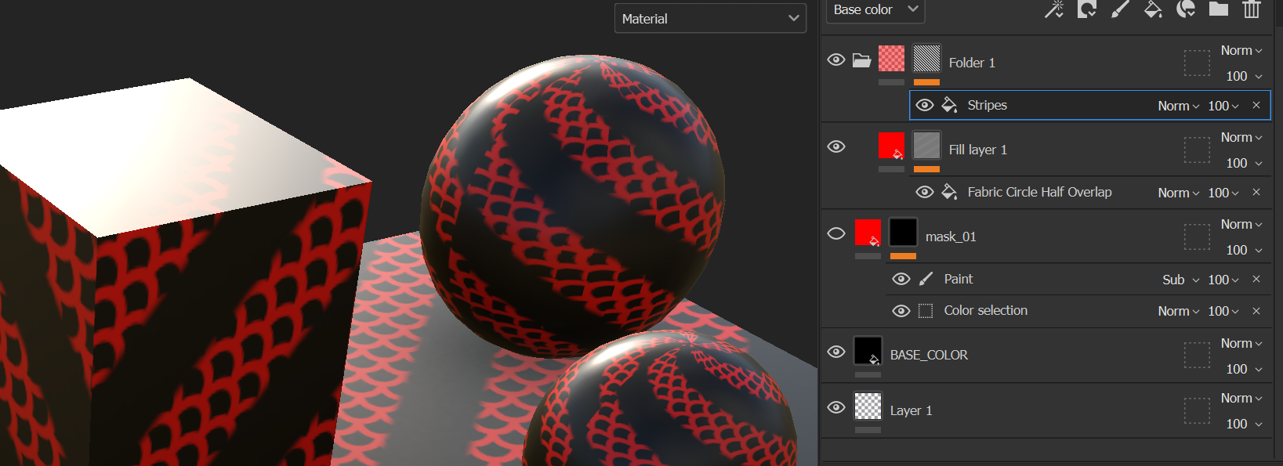Open opacity dropdown of Folder 1

coord(1244,76)
